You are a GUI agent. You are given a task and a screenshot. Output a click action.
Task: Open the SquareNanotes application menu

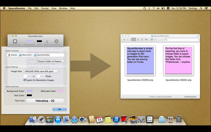[17, 8]
